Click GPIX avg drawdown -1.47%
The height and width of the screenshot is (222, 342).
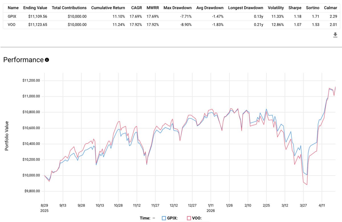coord(217,16)
